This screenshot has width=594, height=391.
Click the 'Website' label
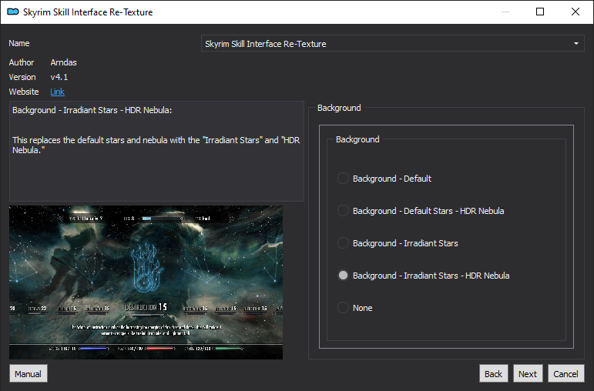tap(24, 92)
